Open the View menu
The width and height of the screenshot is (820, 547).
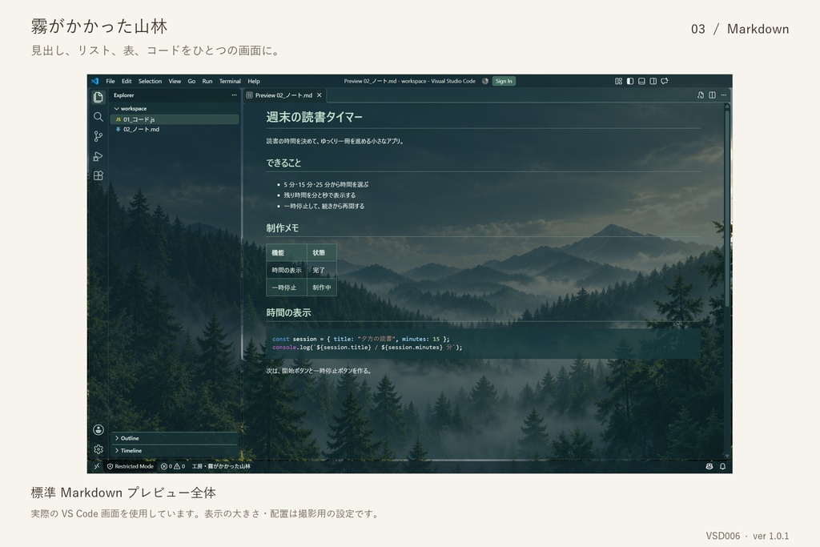coord(175,81)
